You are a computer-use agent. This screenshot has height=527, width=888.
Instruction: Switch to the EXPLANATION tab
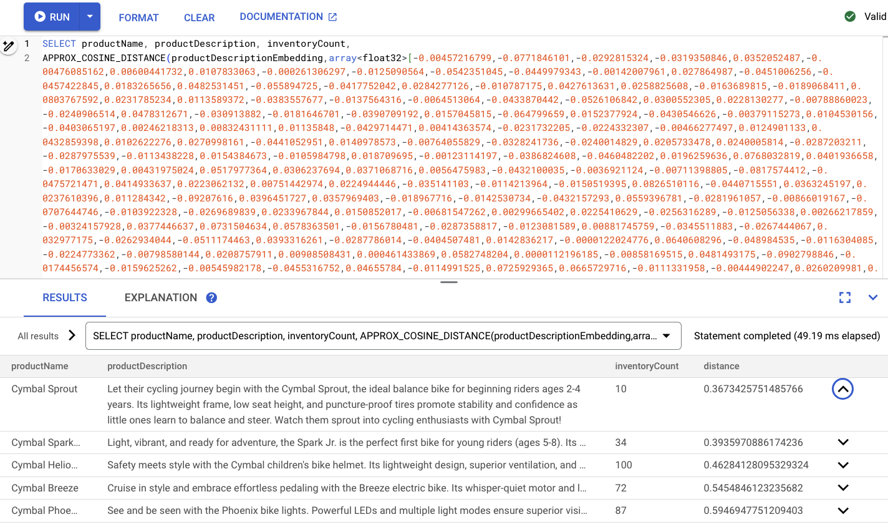tap(161, 297)
